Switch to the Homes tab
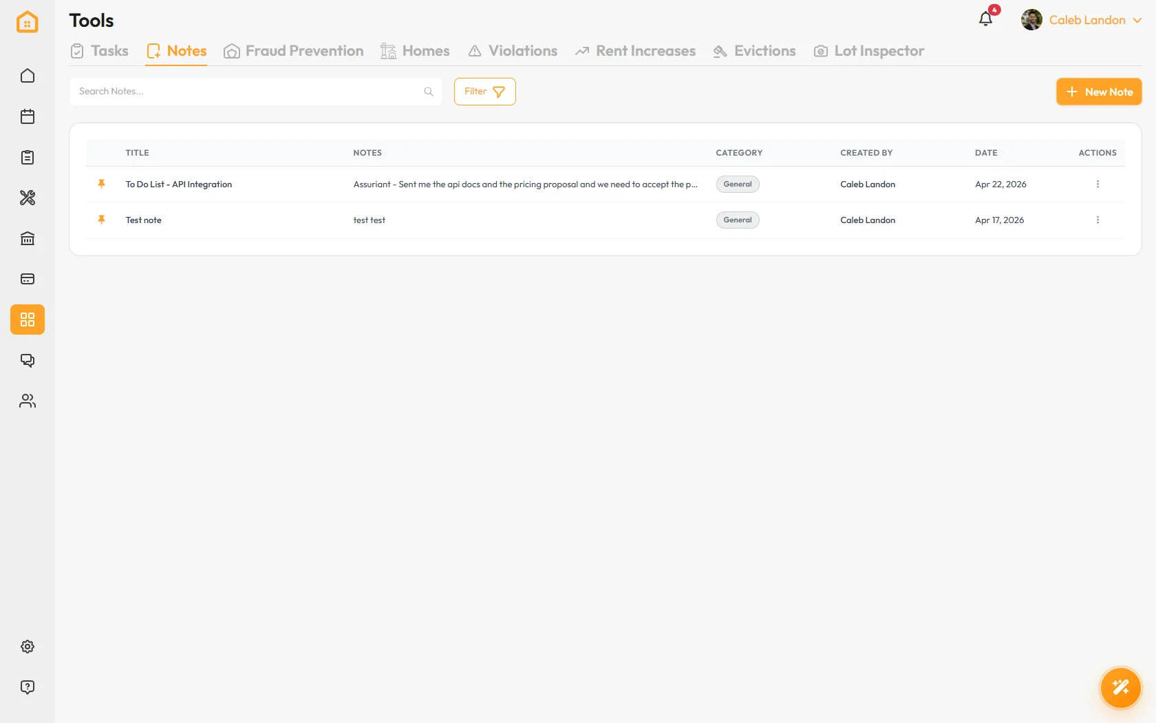 [415, 51]
